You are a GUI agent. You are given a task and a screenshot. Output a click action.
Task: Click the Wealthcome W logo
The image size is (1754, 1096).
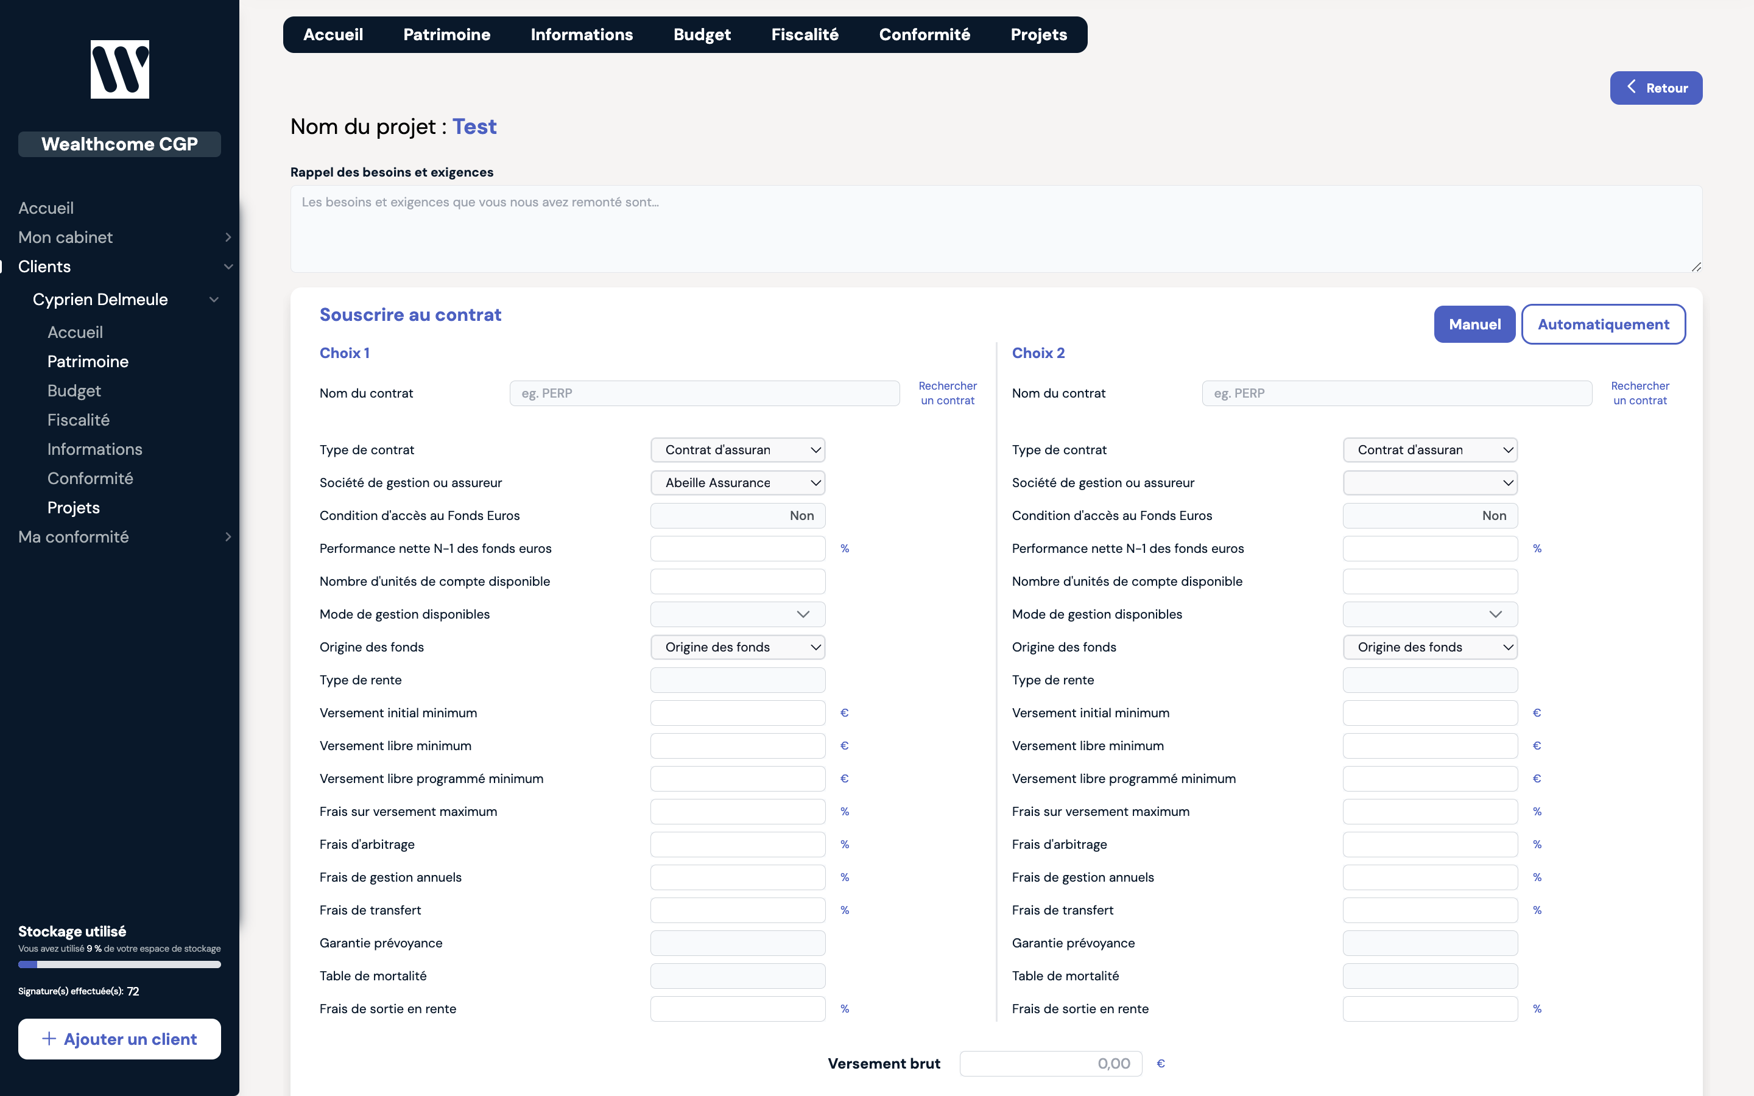coord(119,69)
